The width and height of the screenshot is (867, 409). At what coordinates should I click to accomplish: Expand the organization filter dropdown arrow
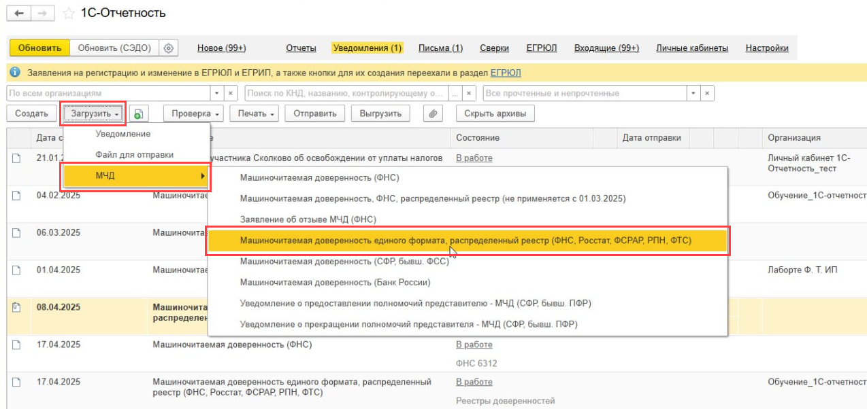[x=217, y=93]
